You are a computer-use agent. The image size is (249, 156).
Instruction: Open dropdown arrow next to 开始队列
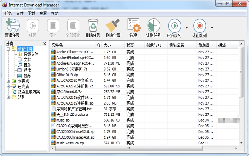[187, 28]
